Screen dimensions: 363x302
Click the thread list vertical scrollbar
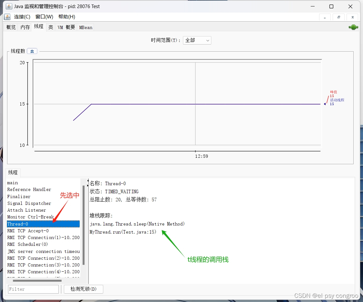tap(84, 225)
